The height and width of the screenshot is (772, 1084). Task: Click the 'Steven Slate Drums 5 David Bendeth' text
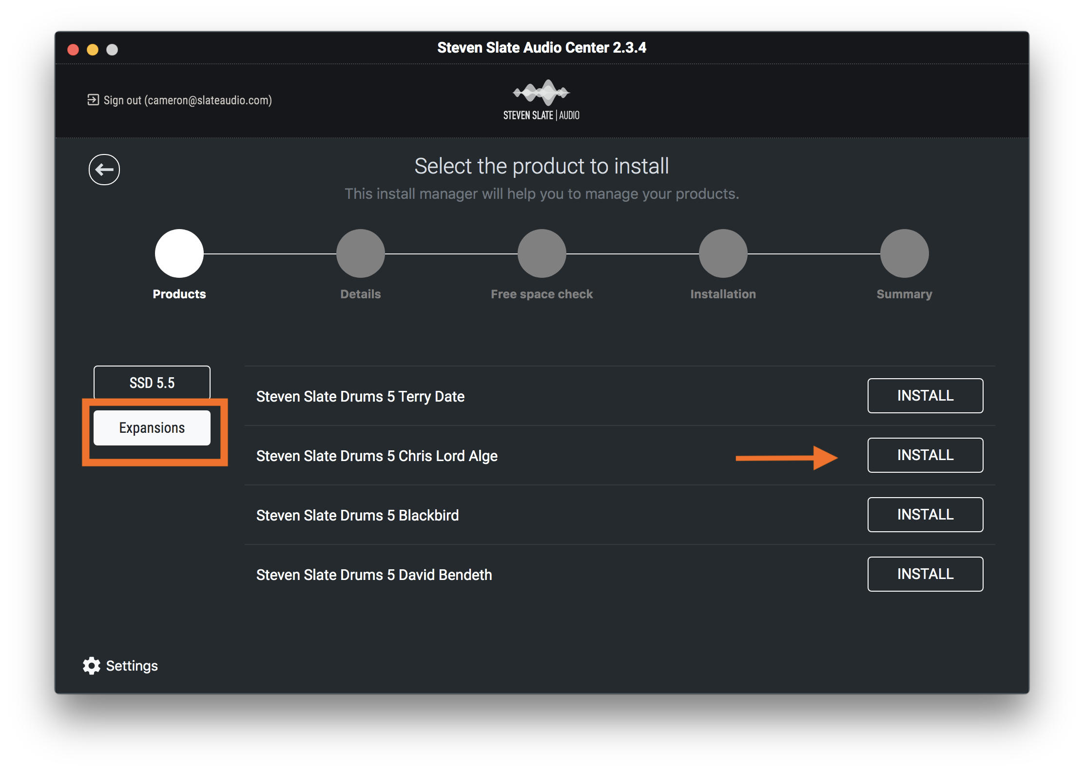(x=374, y=575)
